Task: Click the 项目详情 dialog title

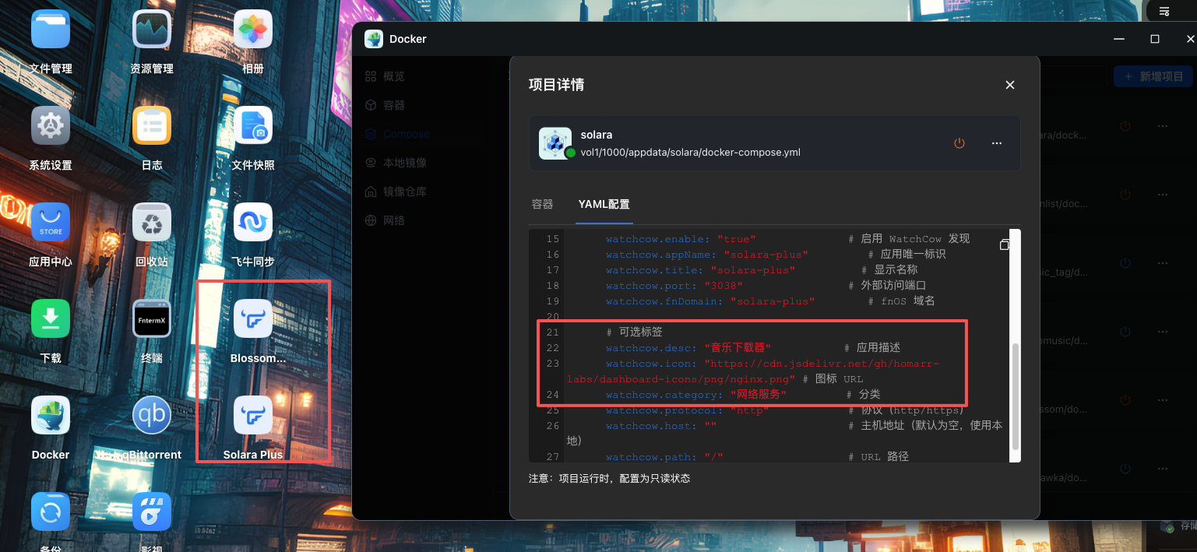Action: click(x=556, y=85)
